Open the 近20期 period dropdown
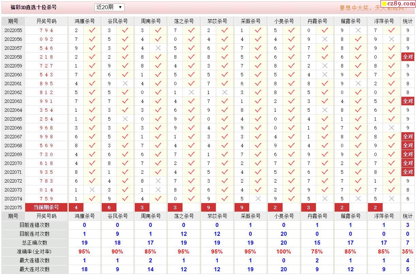 (x=109, y=7)
